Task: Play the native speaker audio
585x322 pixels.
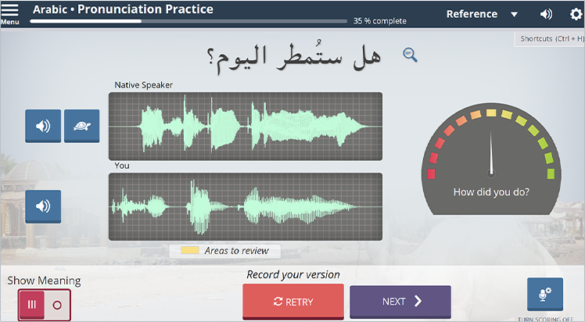Action: tap(43, 125)
